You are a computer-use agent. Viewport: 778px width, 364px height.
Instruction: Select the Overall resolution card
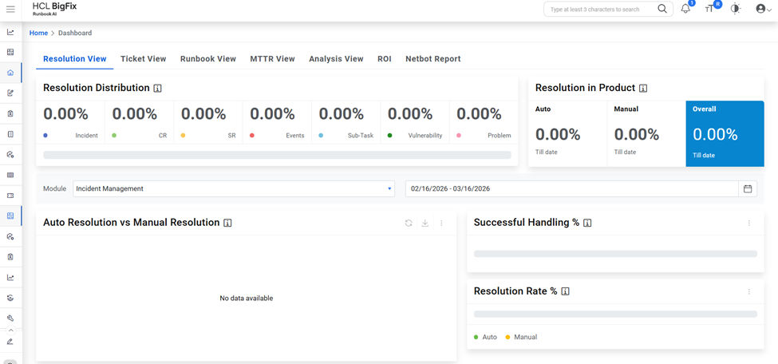pyautogui.click(x=725, y=133)
